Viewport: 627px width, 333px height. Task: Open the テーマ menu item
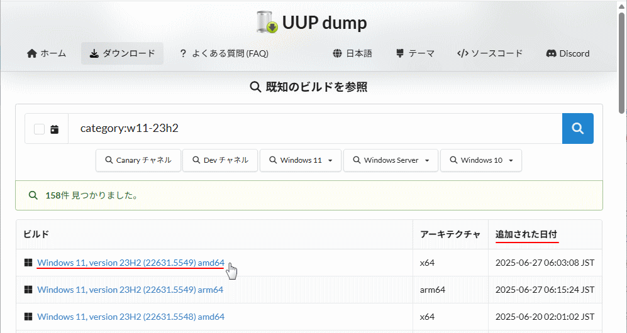415,53
